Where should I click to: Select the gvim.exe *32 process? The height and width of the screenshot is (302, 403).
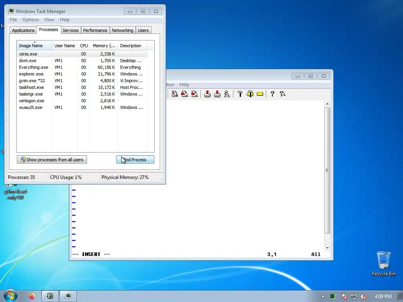[x=82, y=81]
